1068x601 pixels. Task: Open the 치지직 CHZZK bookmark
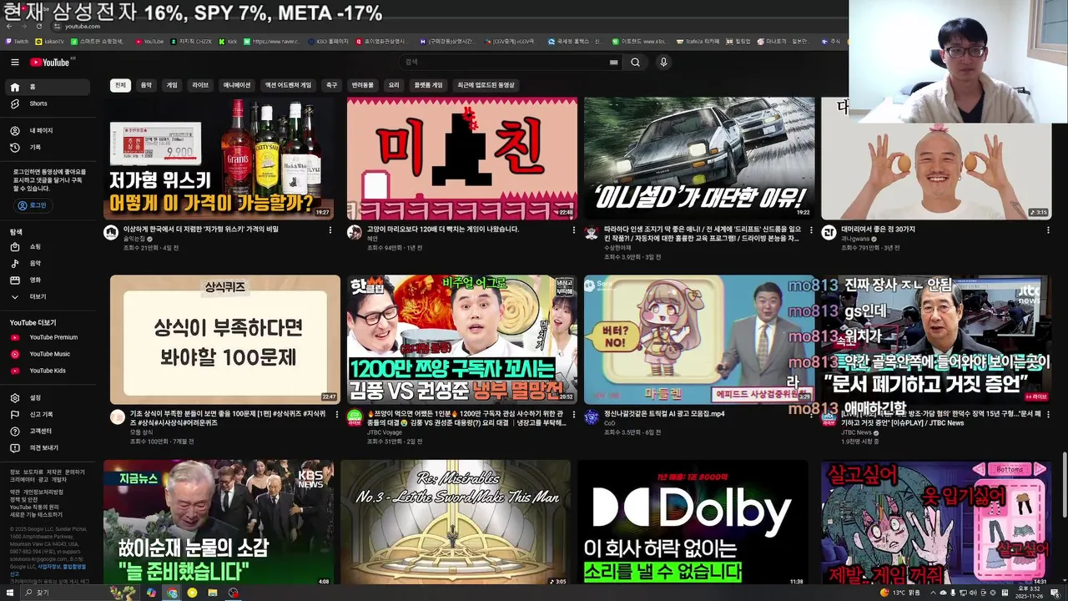pos(191,41)
